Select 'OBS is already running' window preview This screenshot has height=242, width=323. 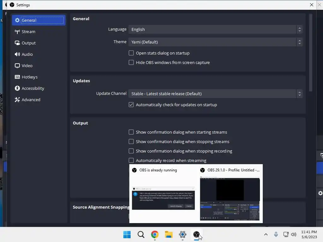163,194
